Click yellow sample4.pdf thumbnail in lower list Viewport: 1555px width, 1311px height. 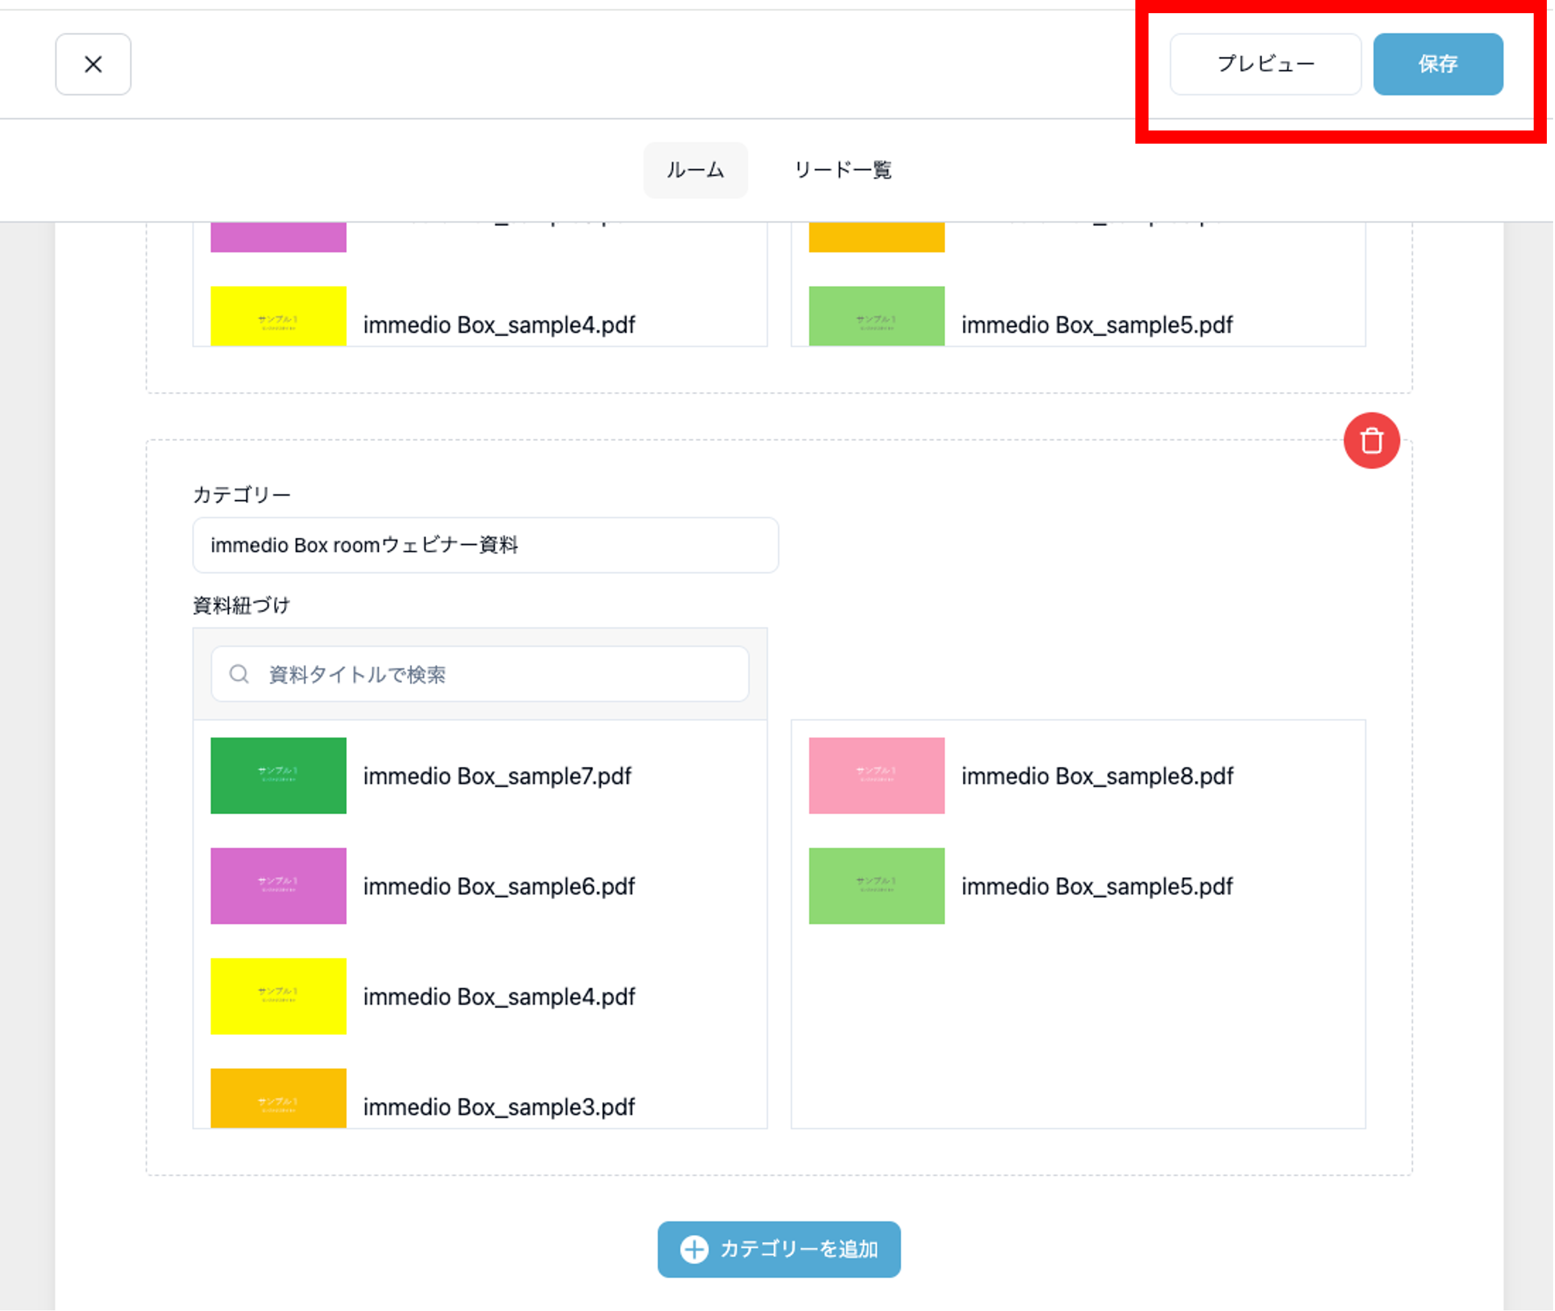[x=278, y=996]
